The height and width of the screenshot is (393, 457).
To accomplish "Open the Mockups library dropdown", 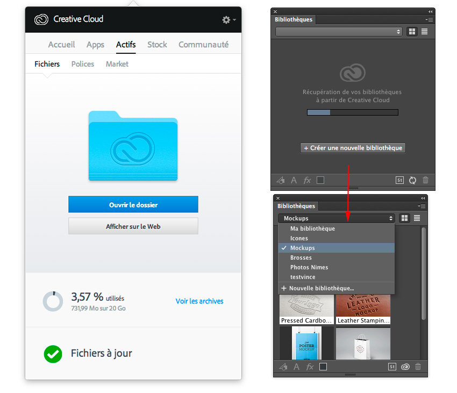I will tap(337, 218).
